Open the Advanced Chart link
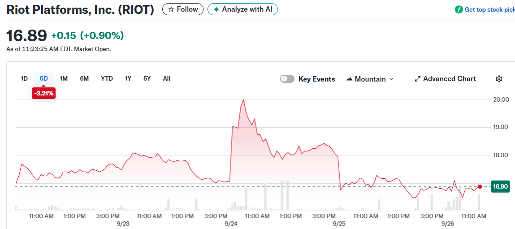 (445, 79)
